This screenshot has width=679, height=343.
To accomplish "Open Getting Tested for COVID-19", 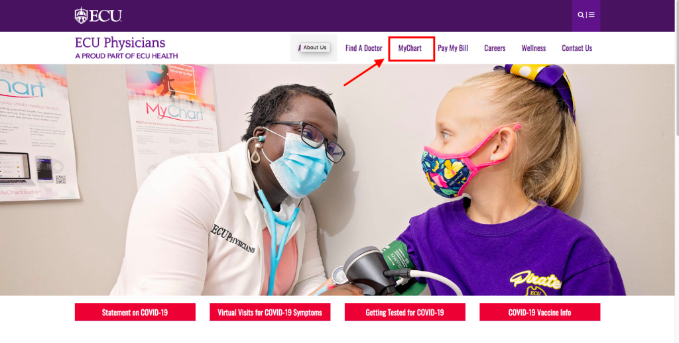I will click(405, 313).
